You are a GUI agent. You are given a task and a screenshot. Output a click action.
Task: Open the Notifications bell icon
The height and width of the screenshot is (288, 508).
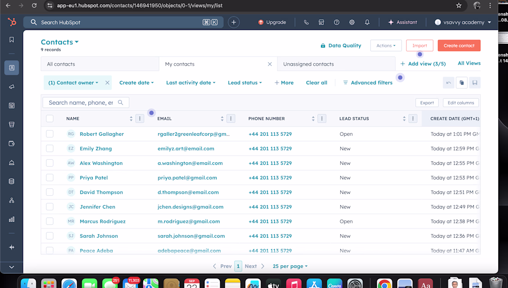367,22
